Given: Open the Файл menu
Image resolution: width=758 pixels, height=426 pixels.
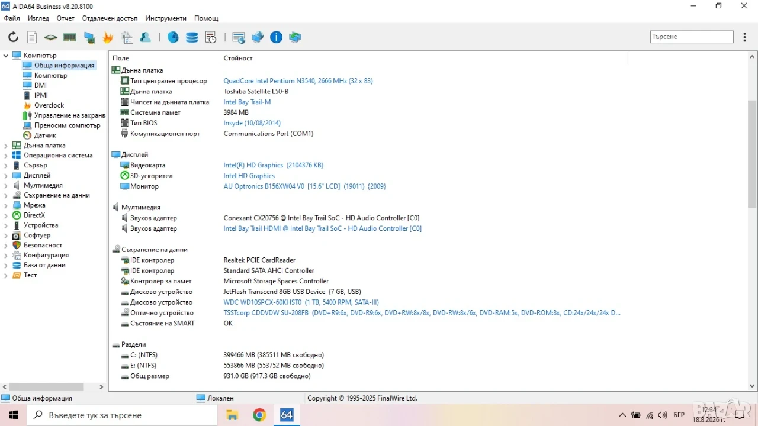Looking at the screenshot, I should point(12,18).
